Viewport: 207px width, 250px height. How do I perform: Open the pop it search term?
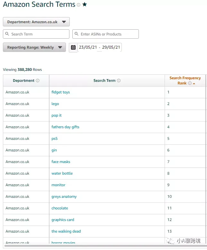coord(57,115)
